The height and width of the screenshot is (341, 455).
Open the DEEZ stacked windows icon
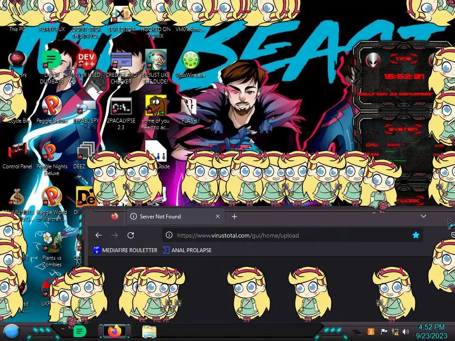pos(85,155)
